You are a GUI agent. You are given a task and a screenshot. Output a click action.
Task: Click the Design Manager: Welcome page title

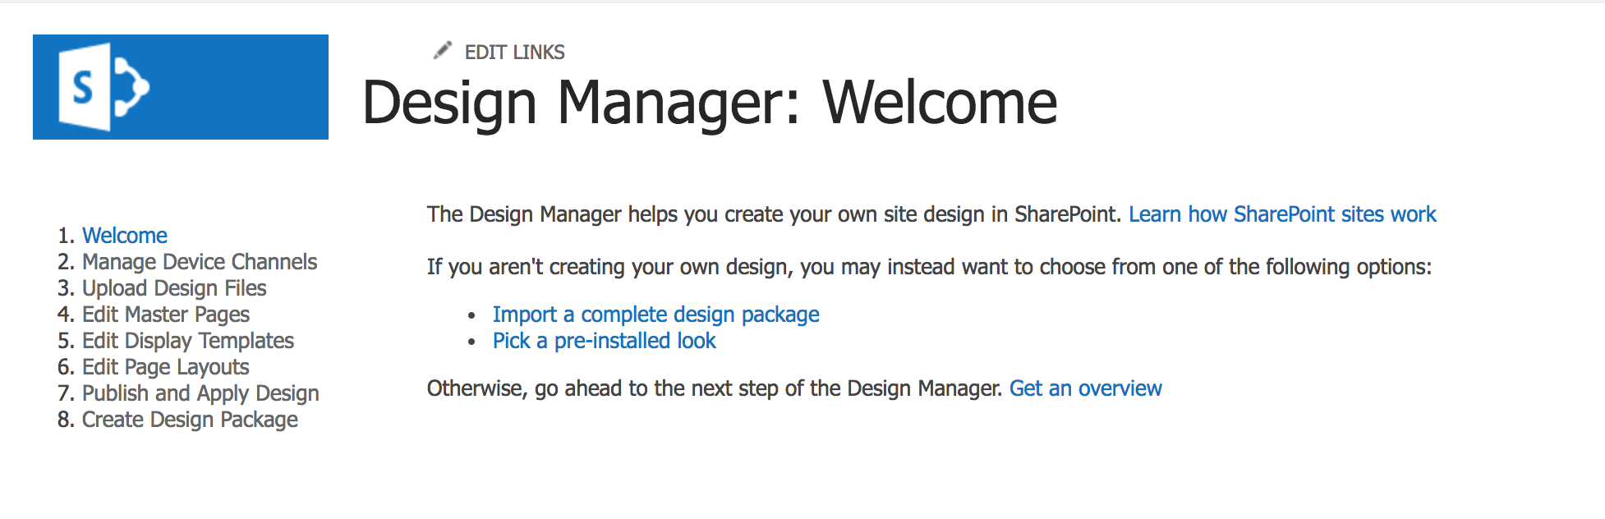tap(710, 103)
